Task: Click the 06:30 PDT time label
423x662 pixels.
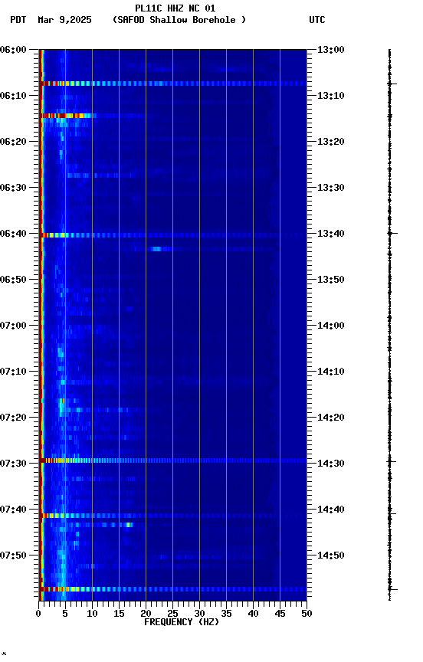Action: (13, 188)
